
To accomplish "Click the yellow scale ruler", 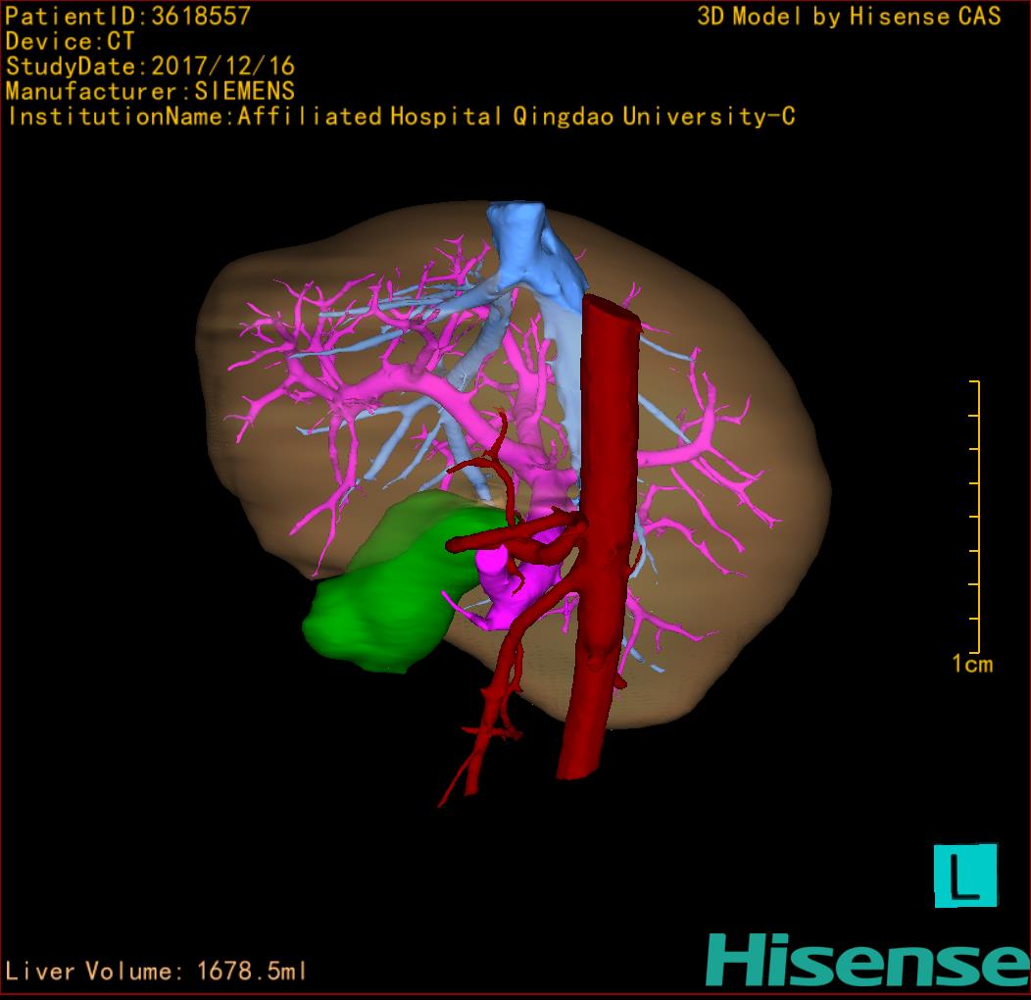I will click(x=975, y=517).
